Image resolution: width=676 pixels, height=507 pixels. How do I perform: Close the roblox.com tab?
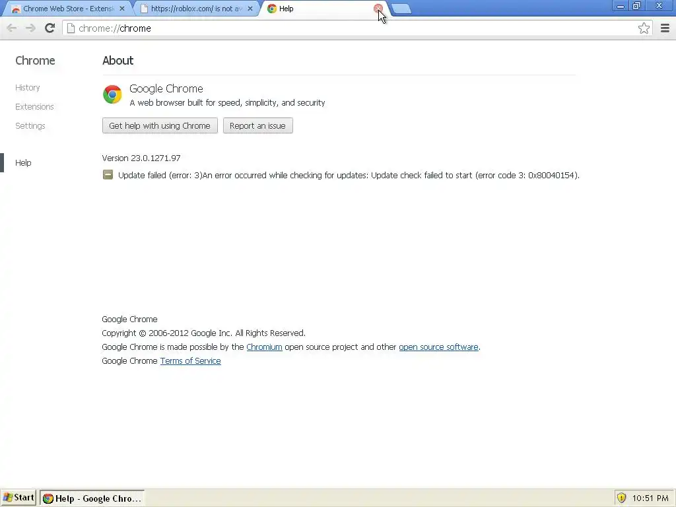click(250, 9)
